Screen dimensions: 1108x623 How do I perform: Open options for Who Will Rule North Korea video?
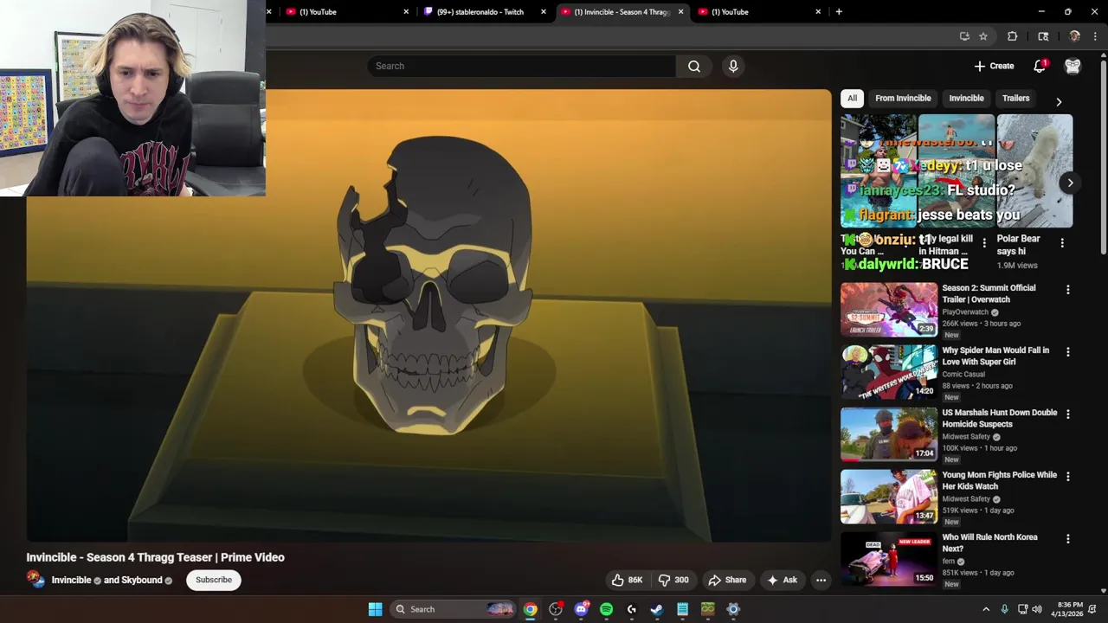point(1067,539)
